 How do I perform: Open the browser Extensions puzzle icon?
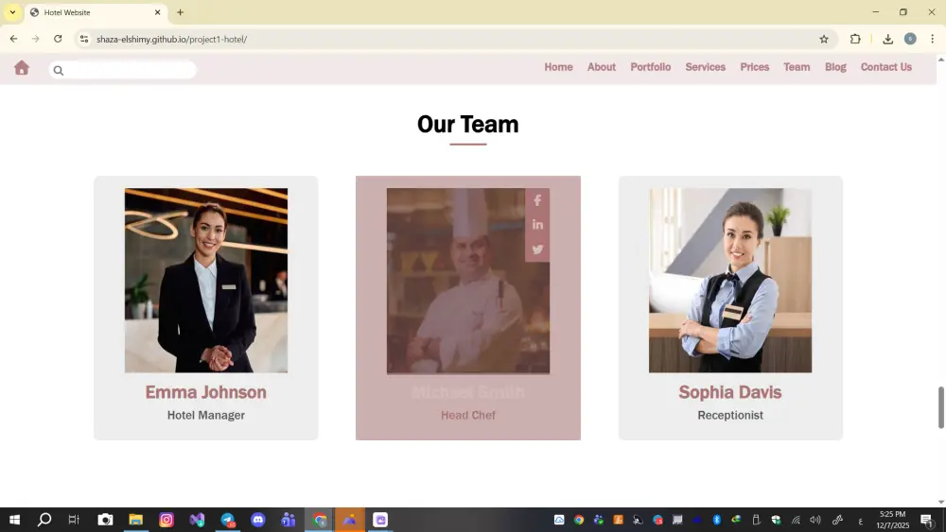click(x=855, y=39)
